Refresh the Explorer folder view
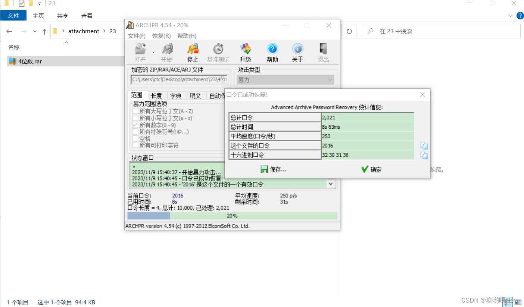Viewport: 524px width, 307px height. tap(349, 31)
